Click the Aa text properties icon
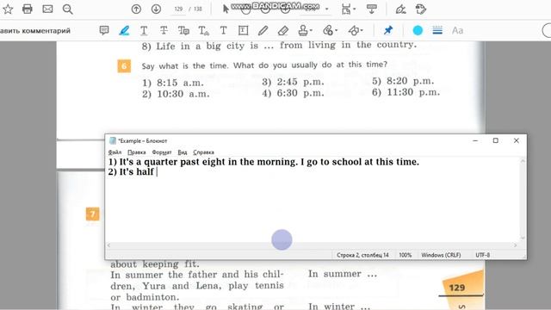The image size is (551, 310). (457, 31)
